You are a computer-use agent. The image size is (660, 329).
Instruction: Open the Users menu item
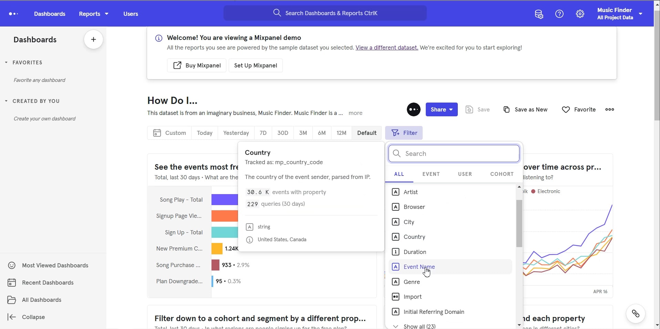(x=131, y=14)
